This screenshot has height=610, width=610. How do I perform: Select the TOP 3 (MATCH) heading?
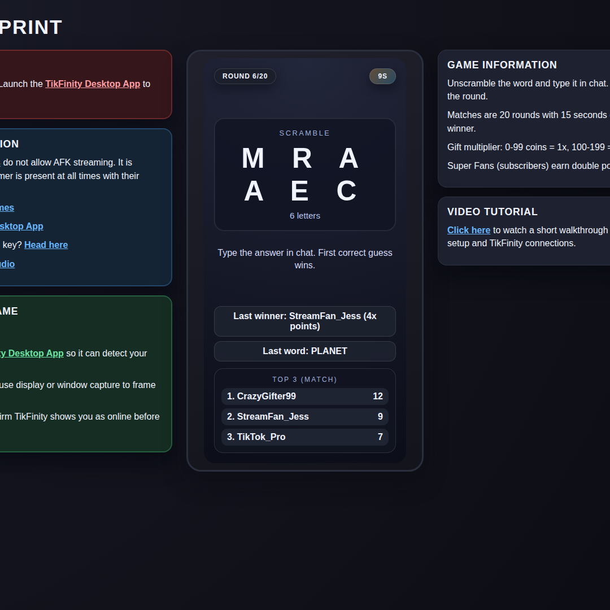(x=304, y=380)
